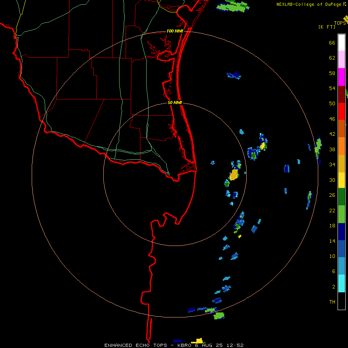The width and height of the screenshot is (348, 348).
Task: Pick the dark orange swatch beside 42
Action: (341, 128)
